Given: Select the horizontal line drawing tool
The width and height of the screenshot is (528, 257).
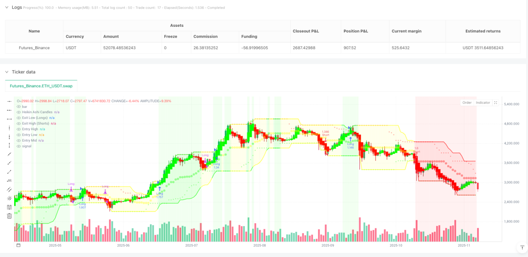Looking at the screenshot, I should 9,101.
